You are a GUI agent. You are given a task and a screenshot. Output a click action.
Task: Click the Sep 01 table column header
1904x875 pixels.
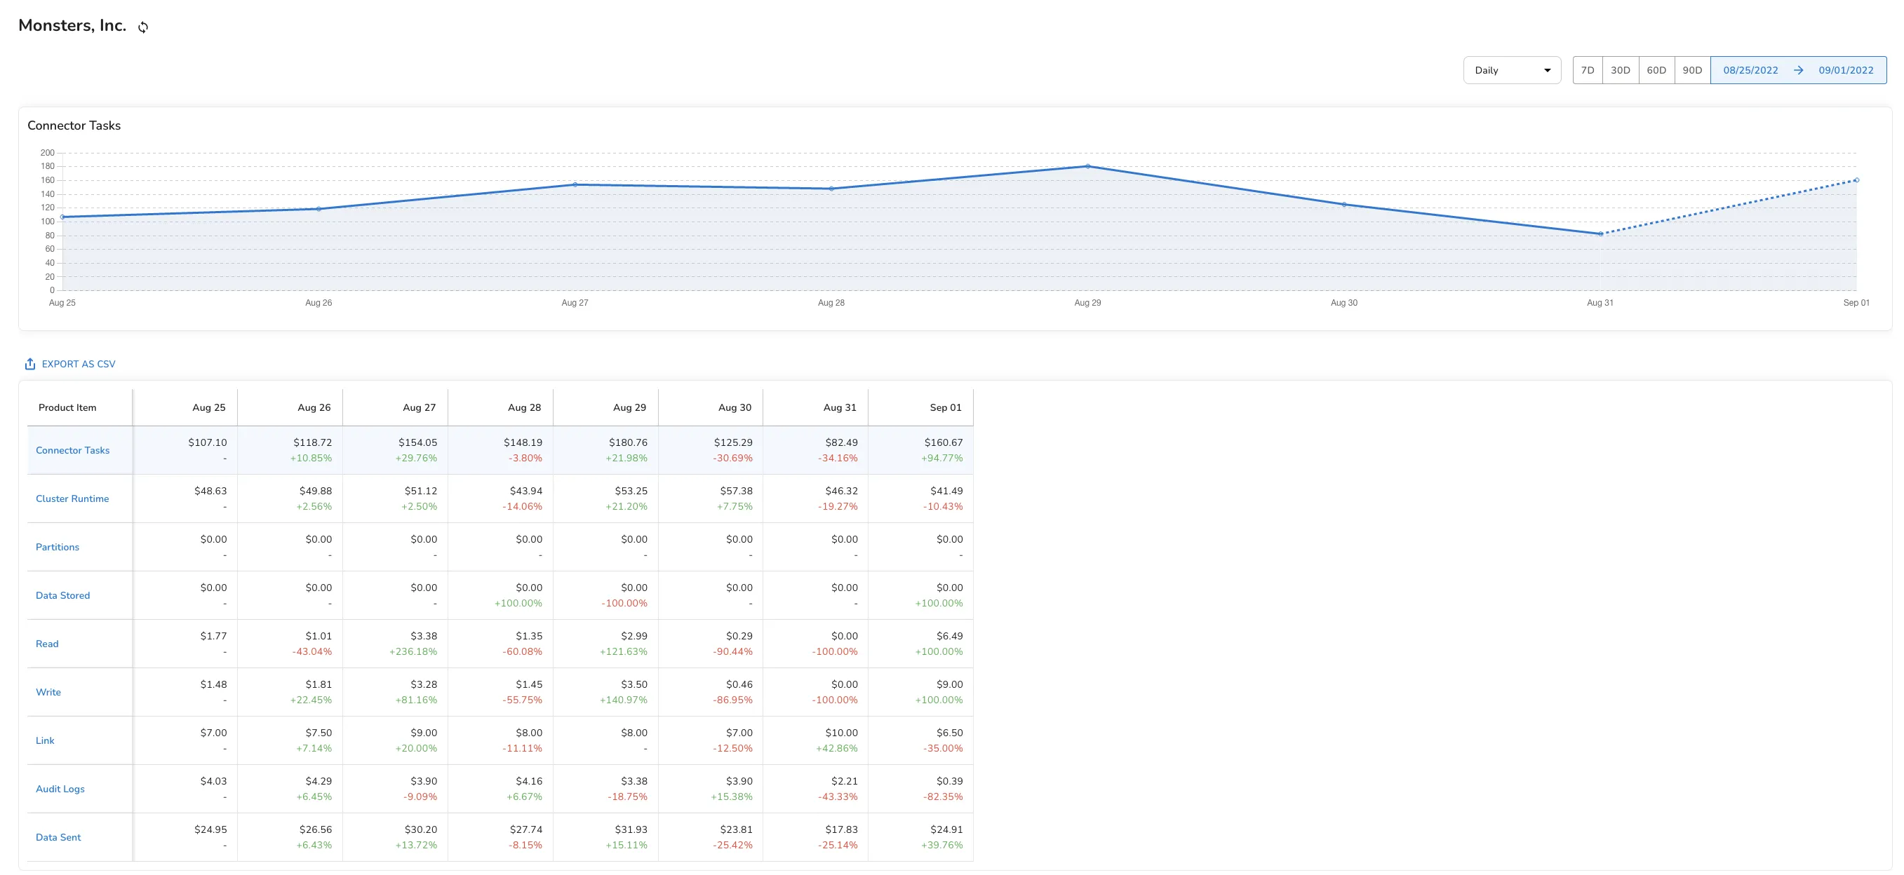946,407
